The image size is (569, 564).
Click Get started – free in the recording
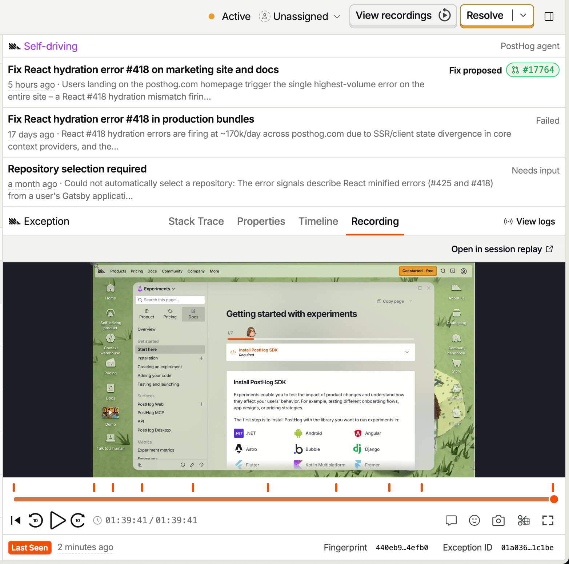pos(418,271)
